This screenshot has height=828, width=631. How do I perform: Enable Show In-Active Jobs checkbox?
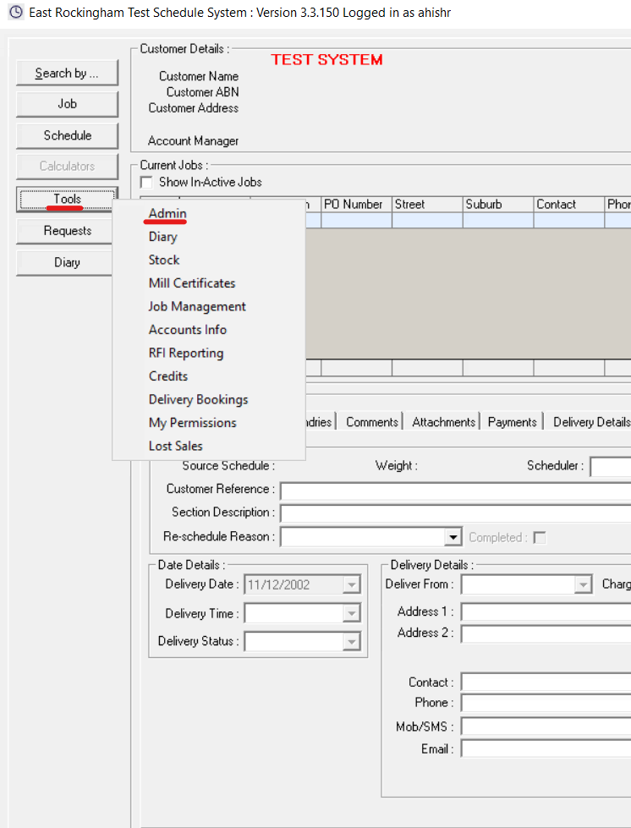click(x=146, y=182)
